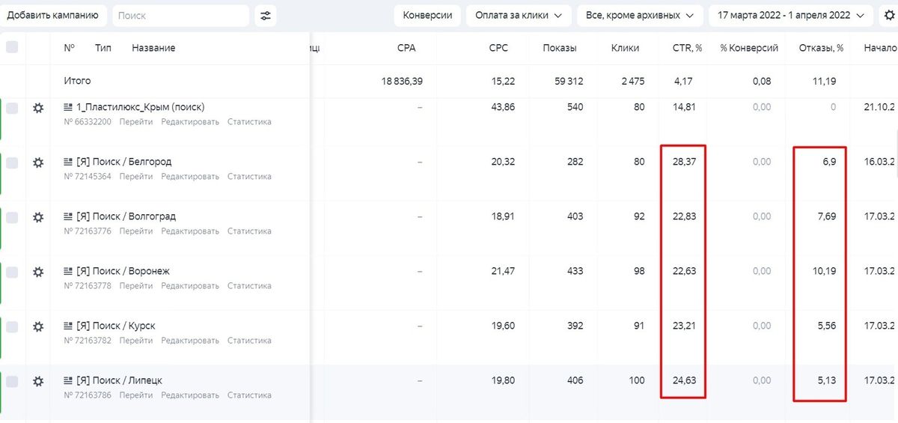Select checkbox for 1_Пластилюкс_Крым campaign
This screenshot has width=898, height=423.
click(12, 108)
